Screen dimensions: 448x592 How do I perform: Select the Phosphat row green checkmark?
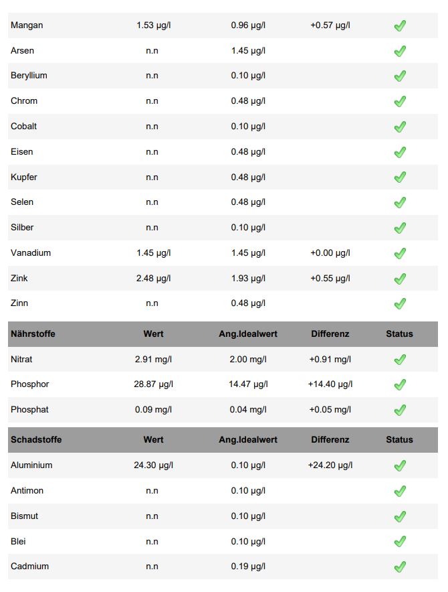(x=400, y=410)
